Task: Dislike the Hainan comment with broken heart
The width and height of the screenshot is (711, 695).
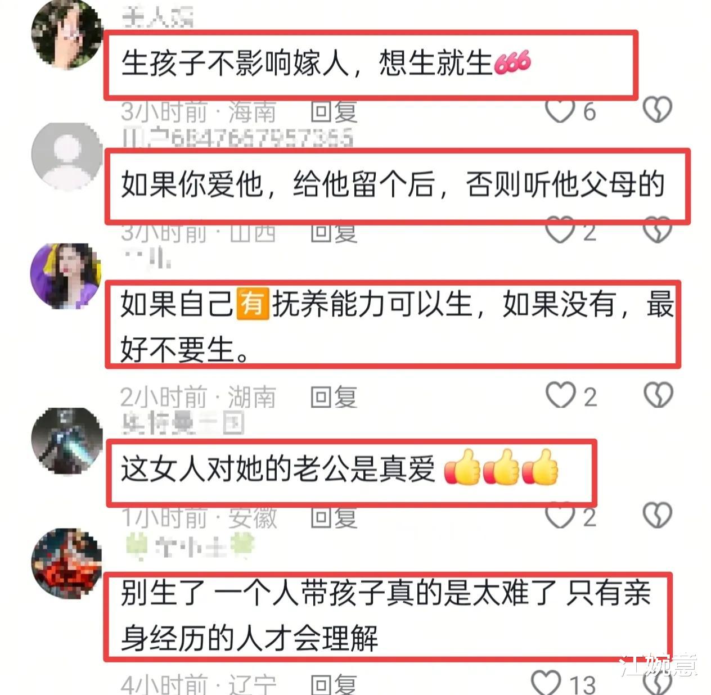Action: pyautogui.click(x=658, y=110)
